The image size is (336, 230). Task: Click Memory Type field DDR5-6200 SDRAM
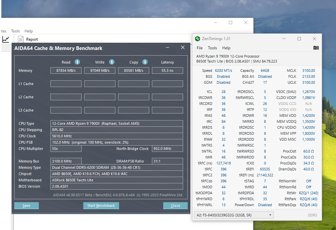click(x=117, y=167)
